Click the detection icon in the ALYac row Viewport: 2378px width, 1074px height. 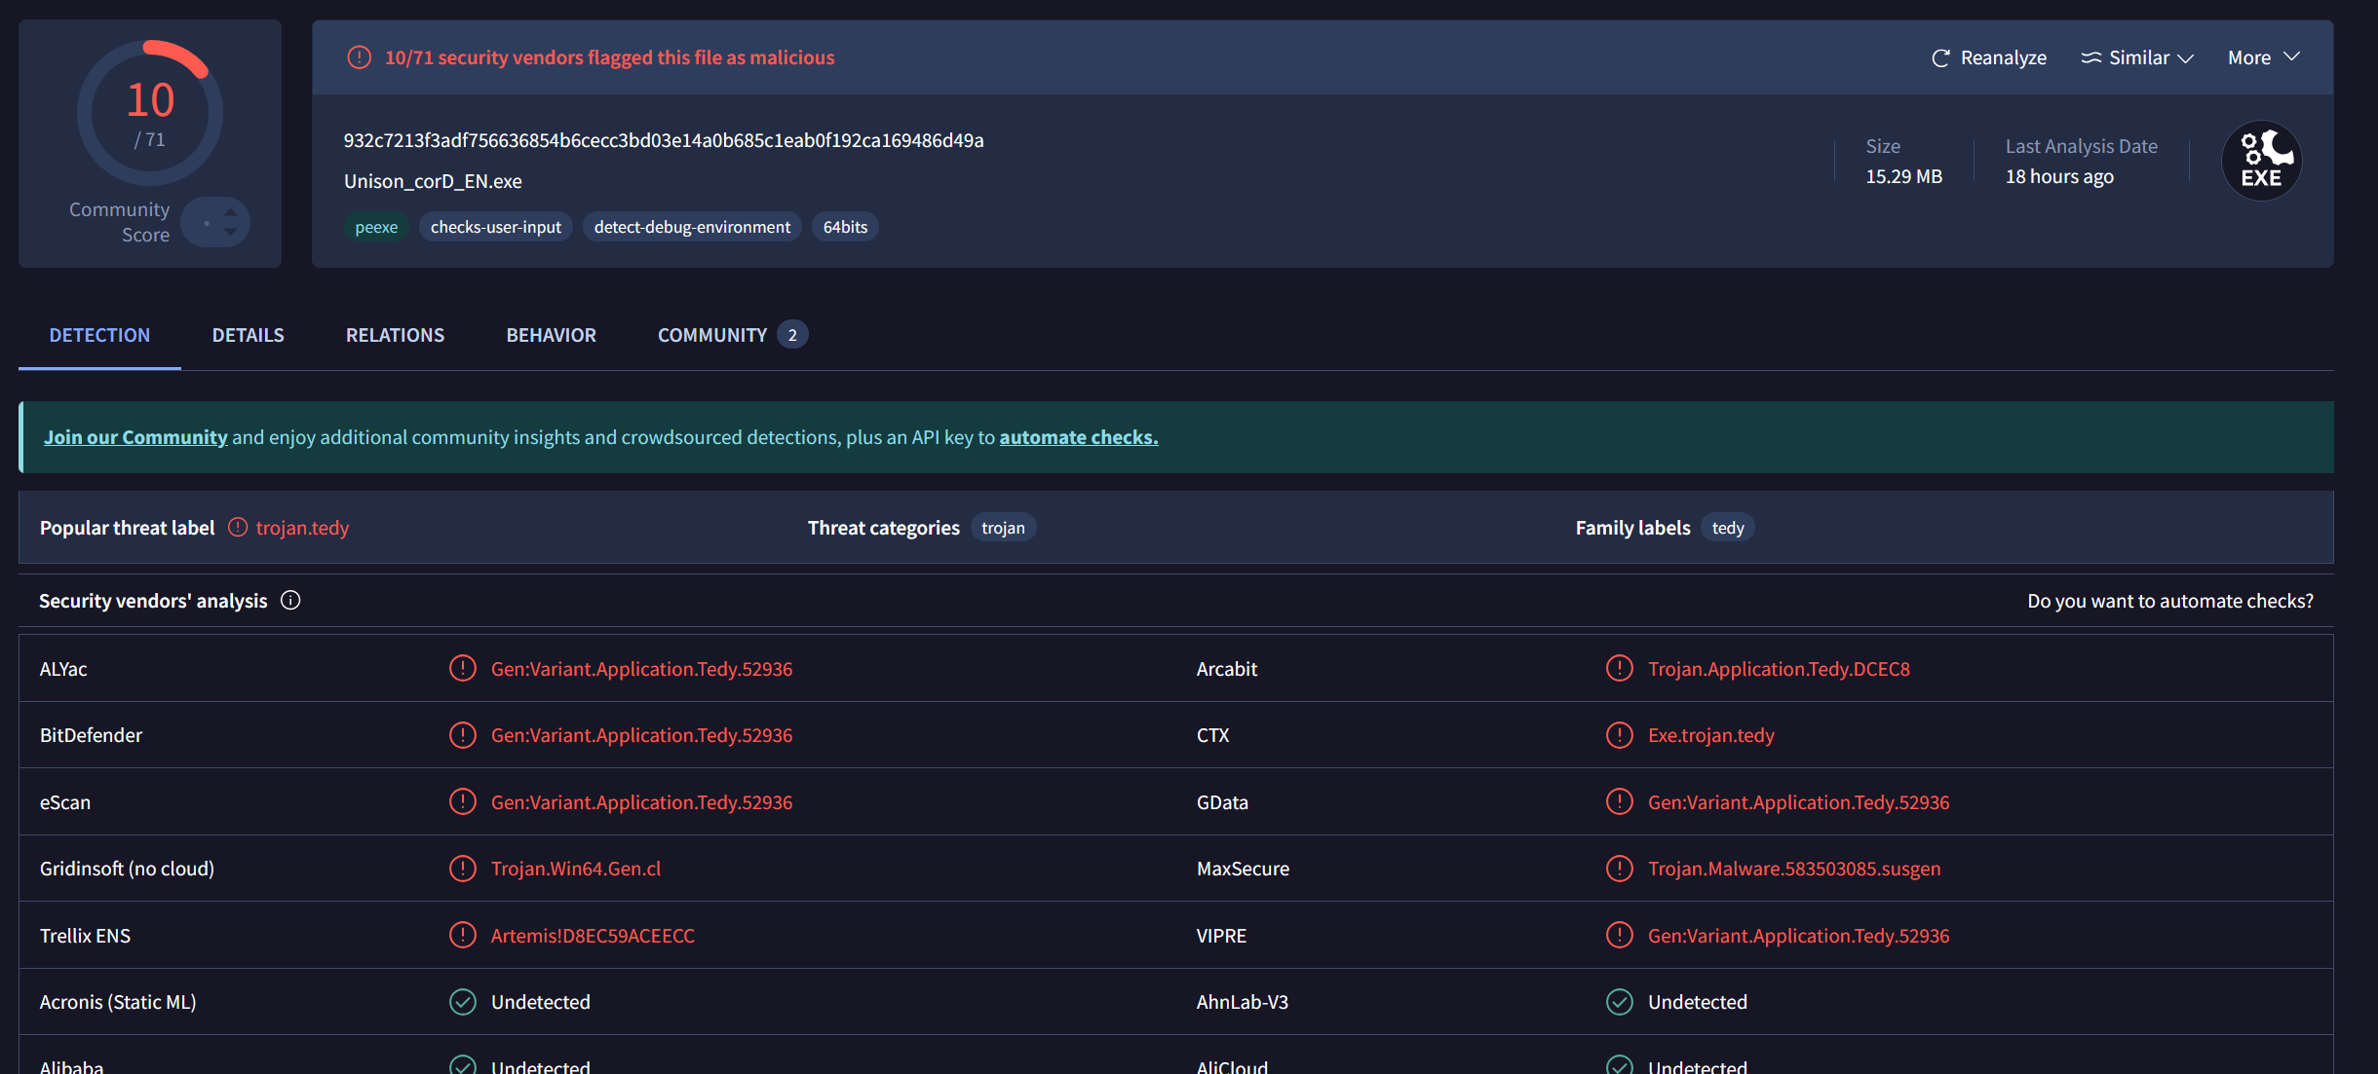tap(462, 669)
